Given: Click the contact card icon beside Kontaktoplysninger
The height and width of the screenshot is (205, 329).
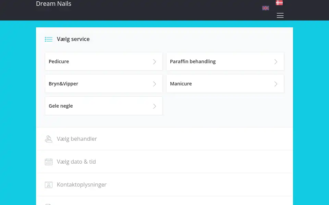Looking at the screenshot, I should 49,185.
